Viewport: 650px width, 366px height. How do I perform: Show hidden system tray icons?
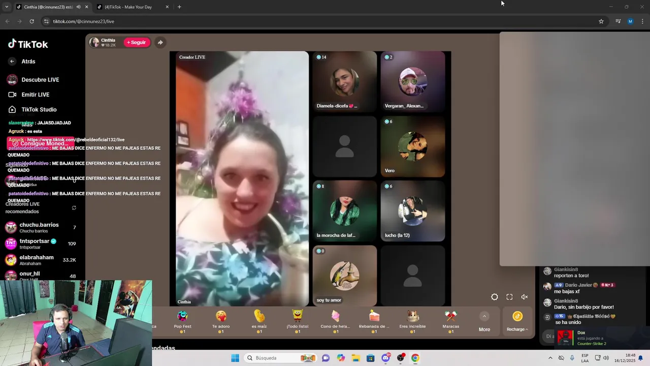[550, 358]
